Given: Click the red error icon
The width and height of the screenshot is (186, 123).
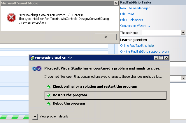Looking at the screenshot, I should (11, 18).
